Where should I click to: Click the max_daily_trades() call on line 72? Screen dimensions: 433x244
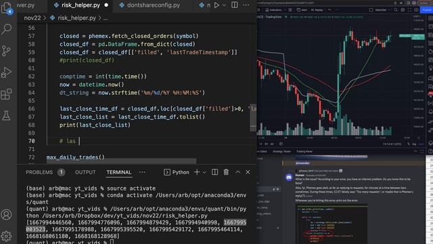click(75, 157)
